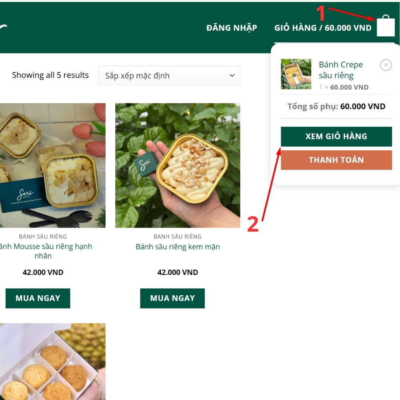The height and width of the screenshot is (400, 400).
Task: Open the Bánh sầu riêng kem mặn product
Action: (177, 247)
